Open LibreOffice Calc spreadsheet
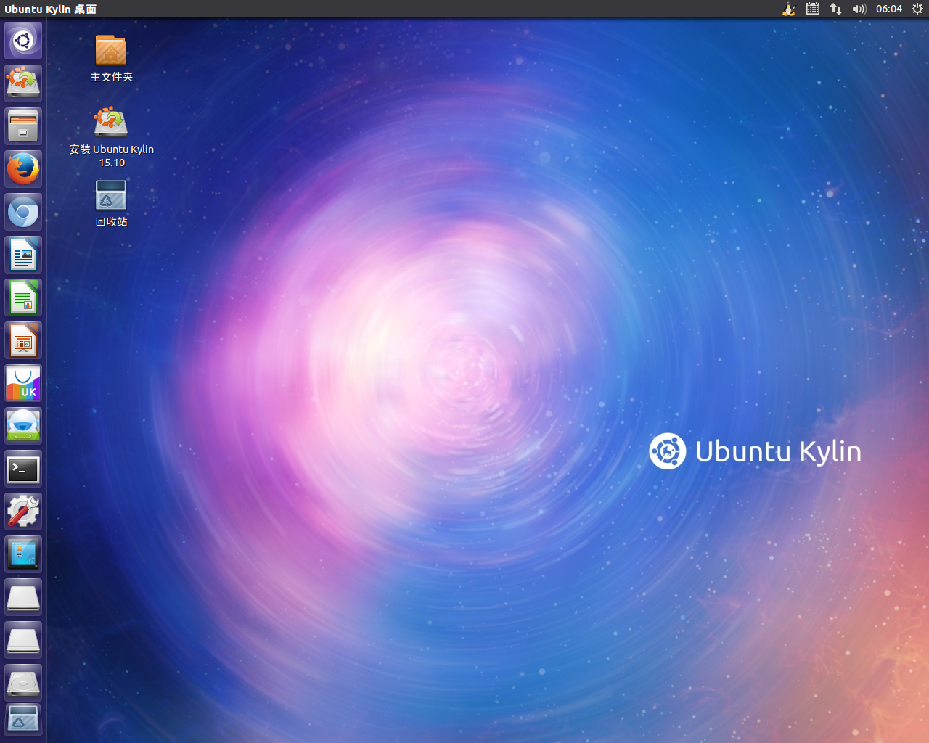The height and width of the screenshot is (743, 929). [x=23, y=297]
